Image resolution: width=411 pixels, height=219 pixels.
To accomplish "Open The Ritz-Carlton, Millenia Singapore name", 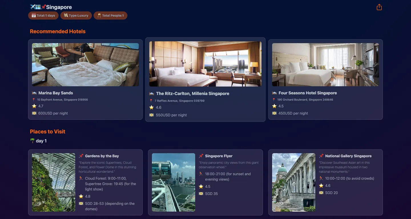I will click(193, 94).
